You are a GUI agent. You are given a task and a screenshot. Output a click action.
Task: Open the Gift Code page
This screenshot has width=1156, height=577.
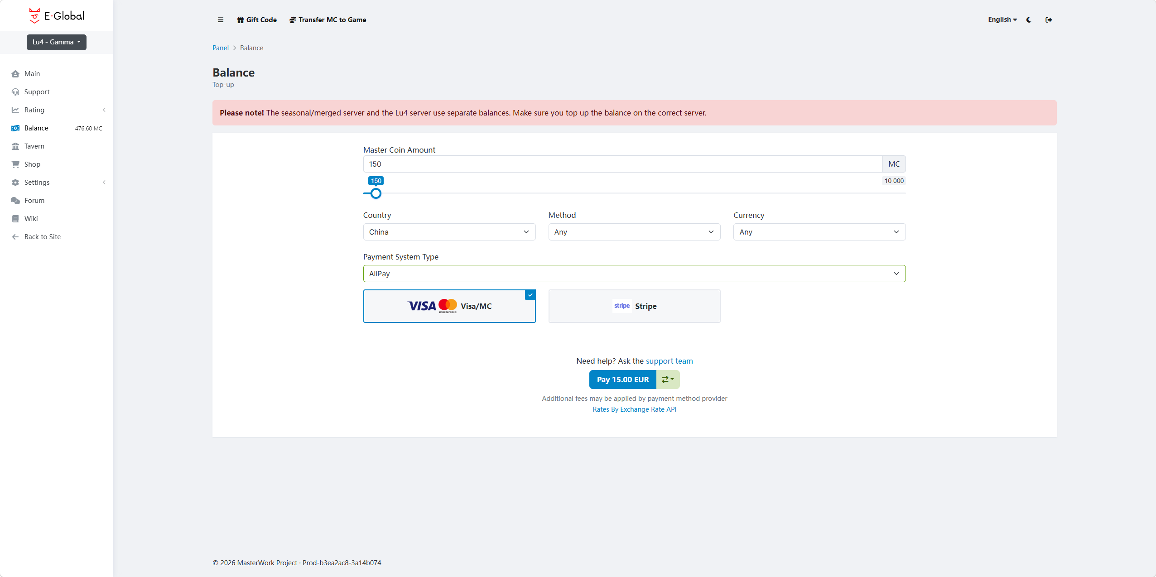click(x=257, y=20)
